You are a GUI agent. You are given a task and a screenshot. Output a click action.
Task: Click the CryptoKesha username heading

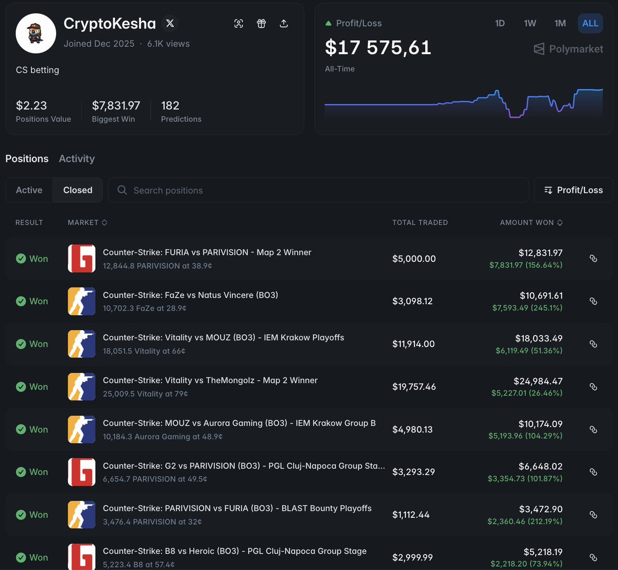tap(110, 23)
